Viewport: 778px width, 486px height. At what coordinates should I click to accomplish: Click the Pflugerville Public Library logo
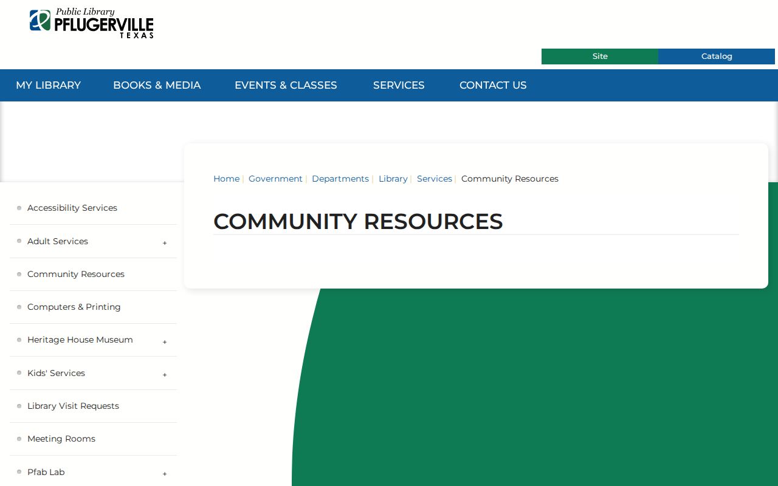(x=91, y=23)
